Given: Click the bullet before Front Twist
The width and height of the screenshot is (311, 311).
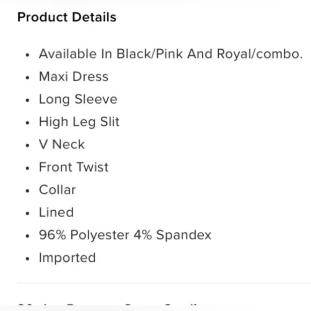Looking at the screenshot, I should 27,168.
